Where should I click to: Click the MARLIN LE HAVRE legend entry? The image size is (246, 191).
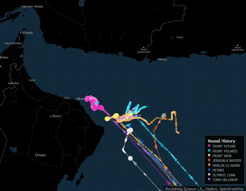(x=227, y=165)
